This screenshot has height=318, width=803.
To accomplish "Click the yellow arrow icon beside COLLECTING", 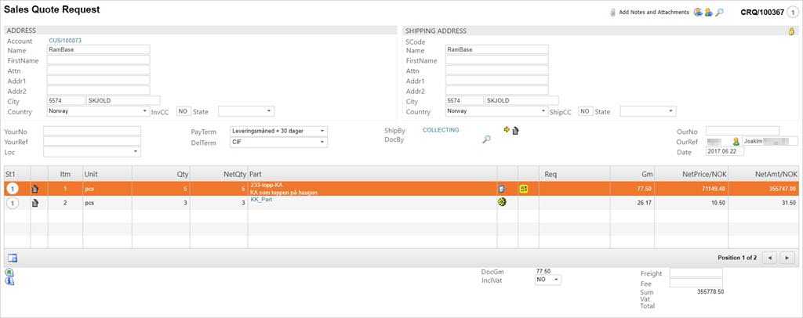I will [507, 130].
